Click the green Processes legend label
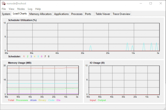The image size is (166, 110). point(22,100)
